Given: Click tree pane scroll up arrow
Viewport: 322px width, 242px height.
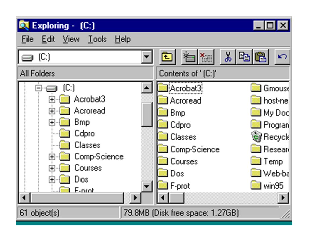Looking at the screenshot, I should click(147, 88).
